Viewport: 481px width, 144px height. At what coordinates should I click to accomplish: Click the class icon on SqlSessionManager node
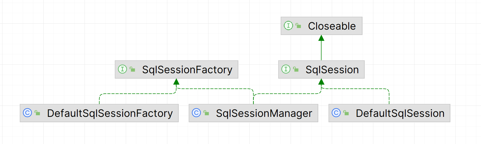(196, 113)
